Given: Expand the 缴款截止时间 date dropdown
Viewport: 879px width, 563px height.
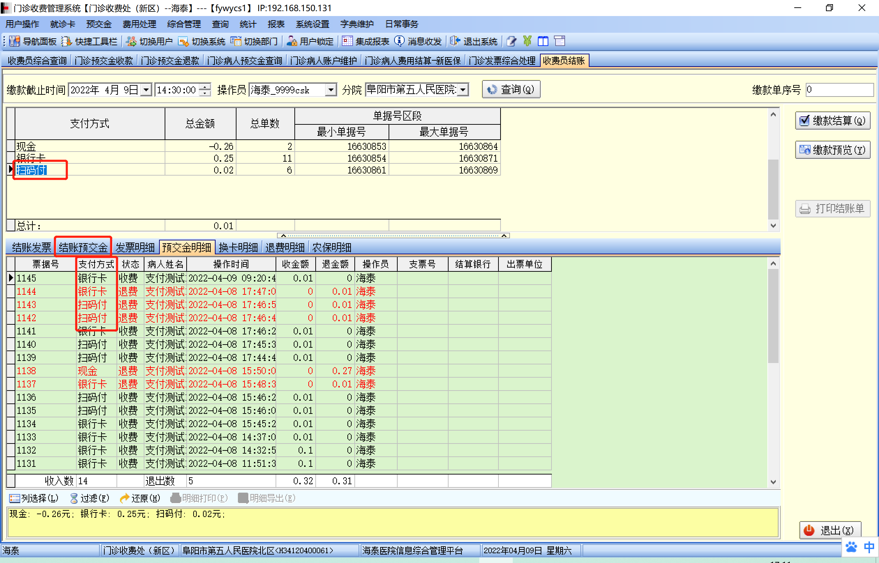Looking at the screenshot, I should pos(146,90).
